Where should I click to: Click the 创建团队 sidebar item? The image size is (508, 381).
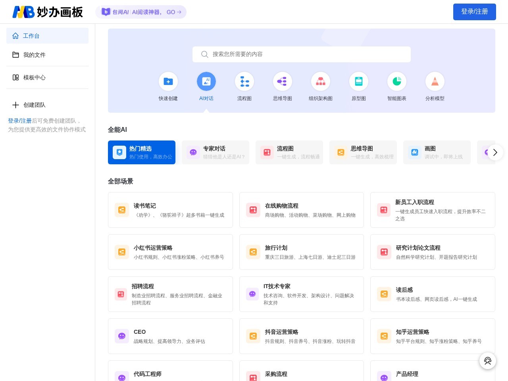click(x=48, y=105)
